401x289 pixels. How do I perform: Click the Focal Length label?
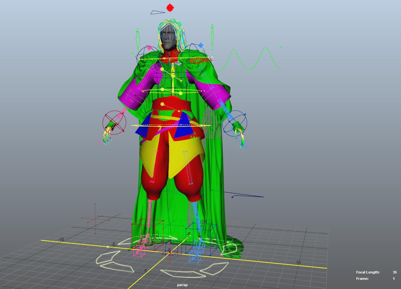click(x=368, y=272)
